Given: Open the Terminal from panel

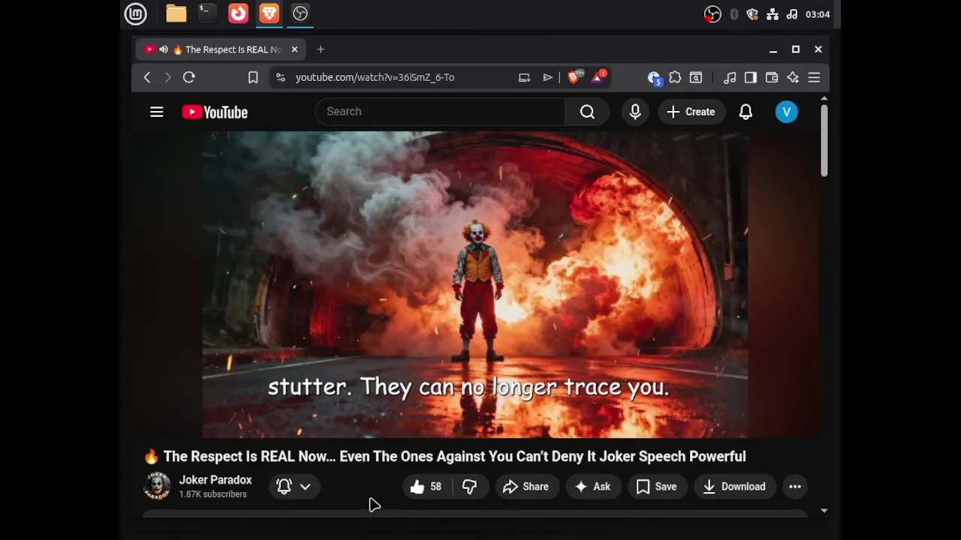Looking at the screenshot, I should click(206, 13).
